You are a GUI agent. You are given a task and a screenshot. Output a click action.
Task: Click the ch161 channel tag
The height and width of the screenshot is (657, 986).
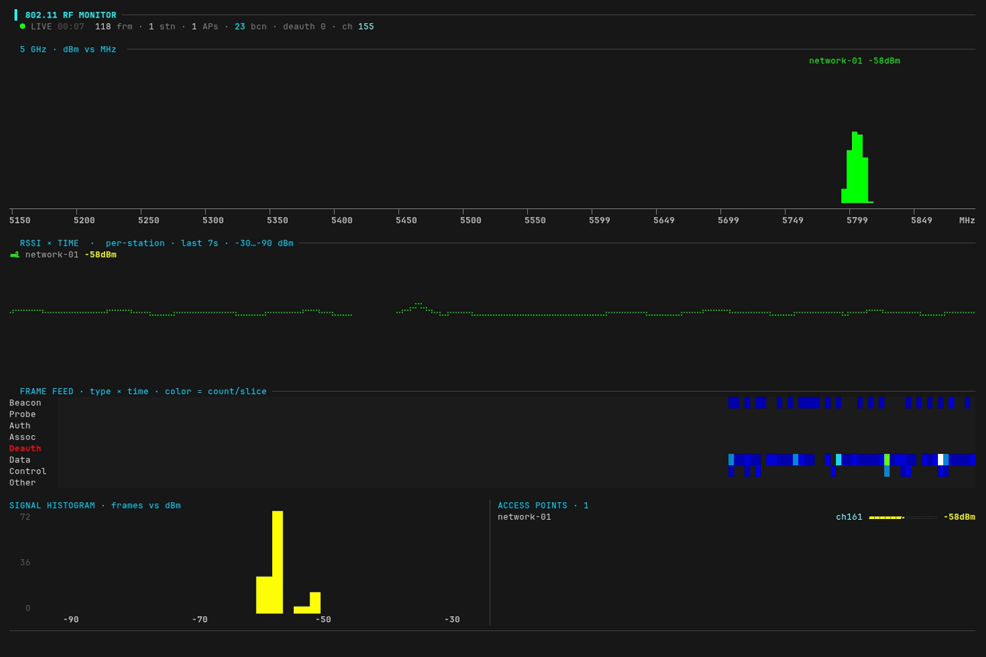849,517
